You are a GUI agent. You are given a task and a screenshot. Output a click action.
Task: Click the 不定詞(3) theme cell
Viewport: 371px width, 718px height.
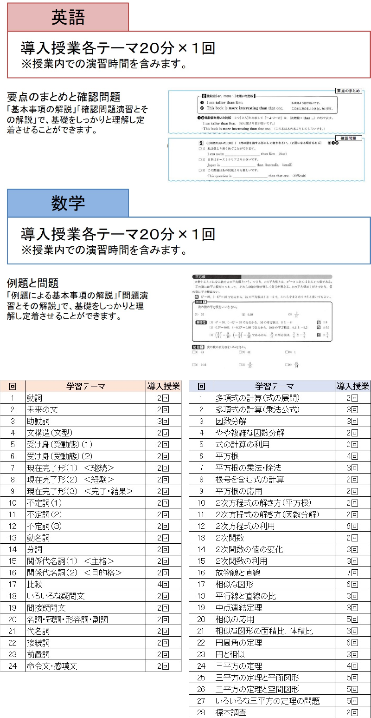85,526
